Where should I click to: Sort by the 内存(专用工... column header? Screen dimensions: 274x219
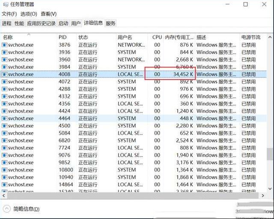[179, 37]
